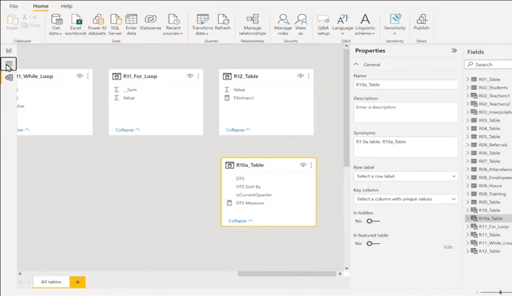Publish the report
Image resolution: width=512 pixels, height=296 pixels.
tap(422, 22)
